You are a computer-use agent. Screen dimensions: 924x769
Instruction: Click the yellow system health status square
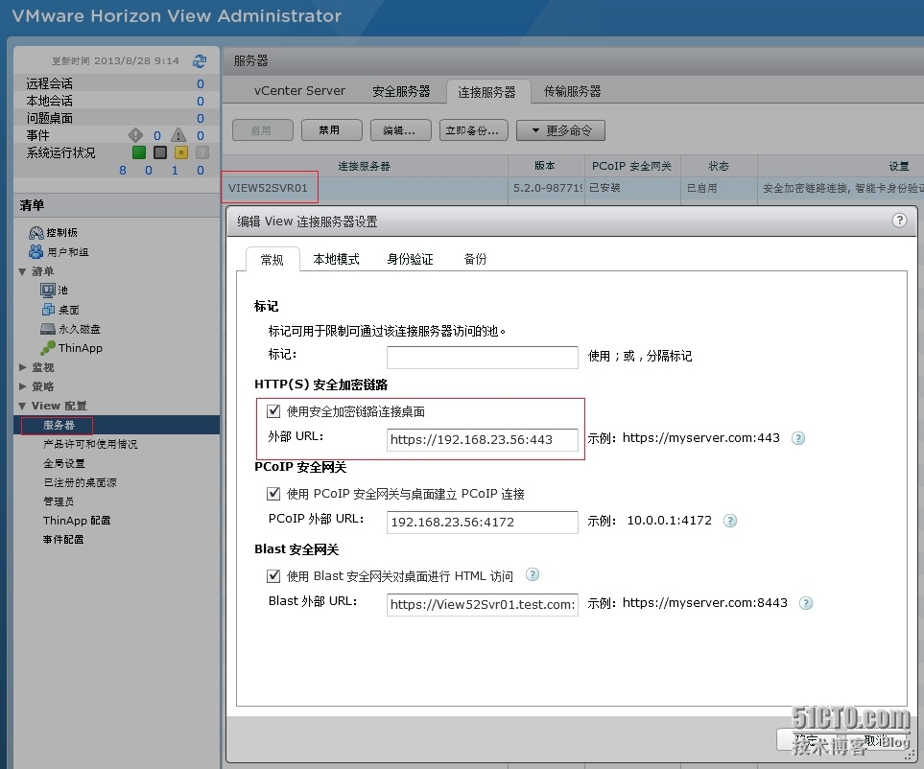pyautogui.click(x=181, y=152)
